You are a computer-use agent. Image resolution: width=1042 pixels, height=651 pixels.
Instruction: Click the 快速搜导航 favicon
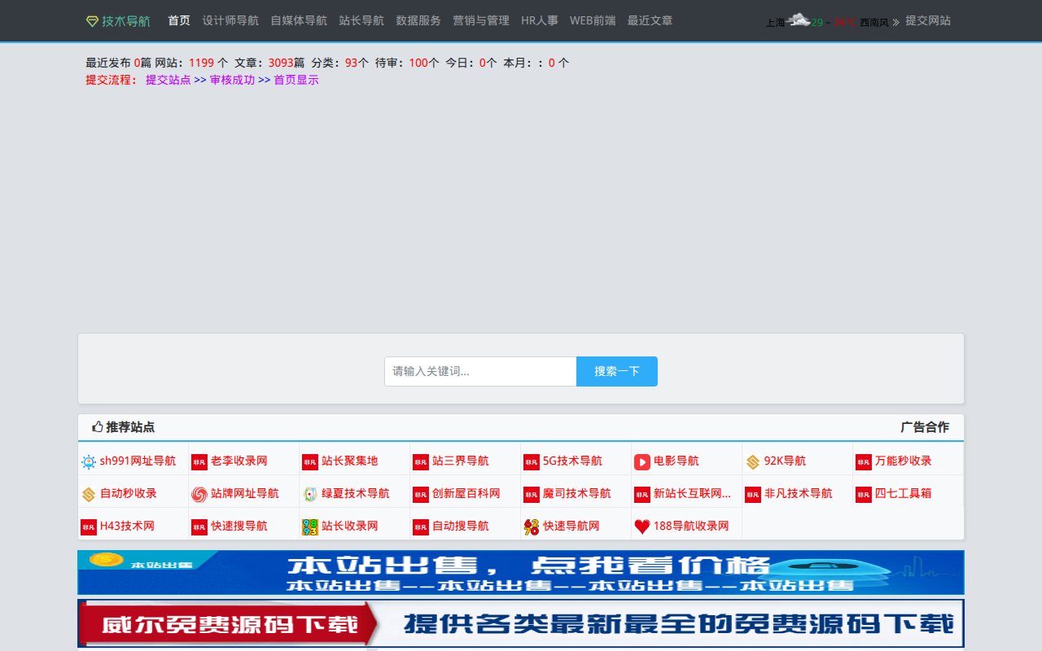point(199,527)
